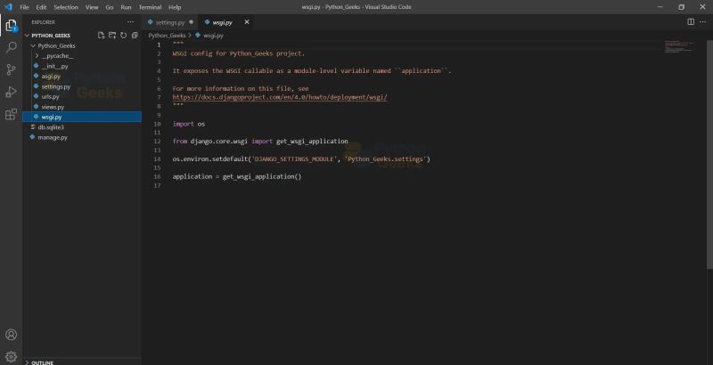Minimize the VS Code window
Viewport: 713px width, 365px height.
pos(660,7)
